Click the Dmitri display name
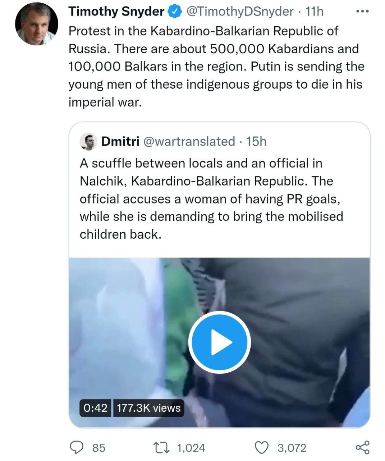The image size is (385, 461). click(x=120, y=142)
